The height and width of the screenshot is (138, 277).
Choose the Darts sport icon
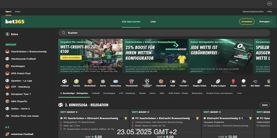point(103,81)
